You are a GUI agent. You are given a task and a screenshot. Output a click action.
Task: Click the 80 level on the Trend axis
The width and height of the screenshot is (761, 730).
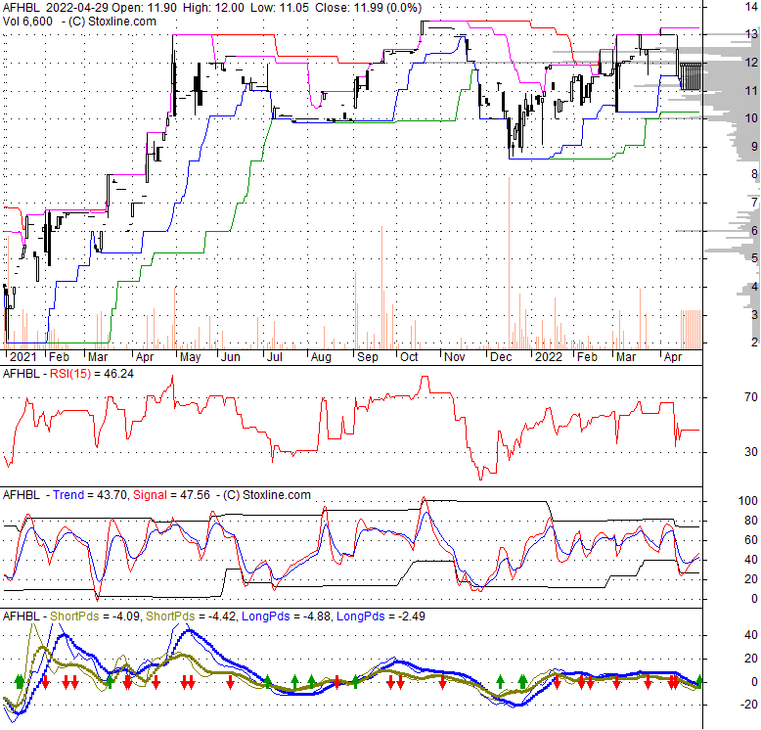[x=751, y=521]
